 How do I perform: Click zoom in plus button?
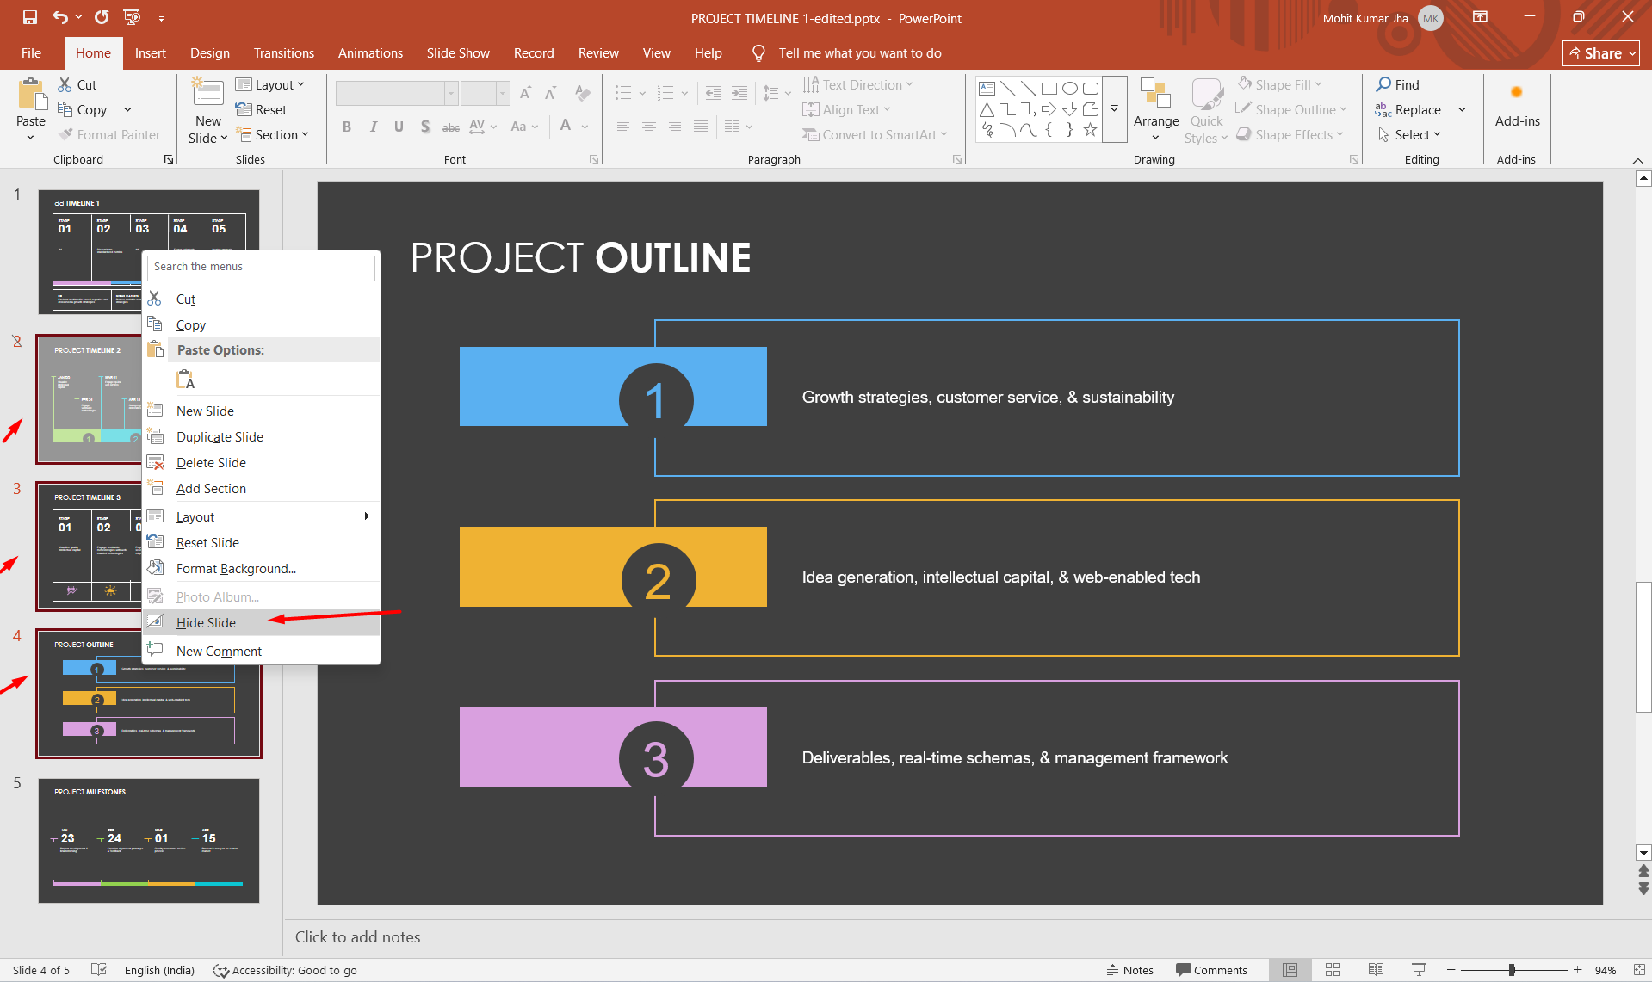1577,970
